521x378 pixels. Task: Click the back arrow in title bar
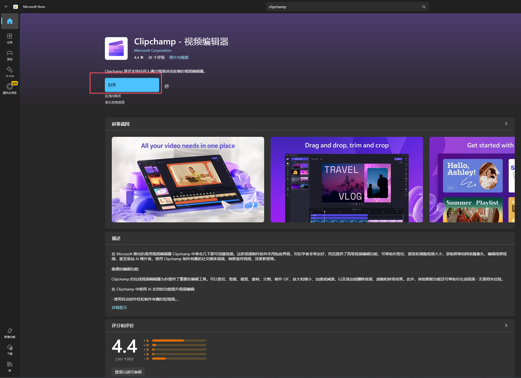[7, 7]
